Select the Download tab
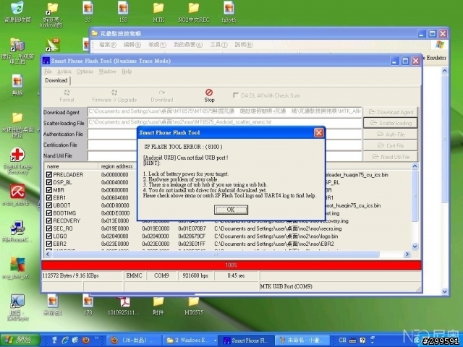 pos(56,80)
